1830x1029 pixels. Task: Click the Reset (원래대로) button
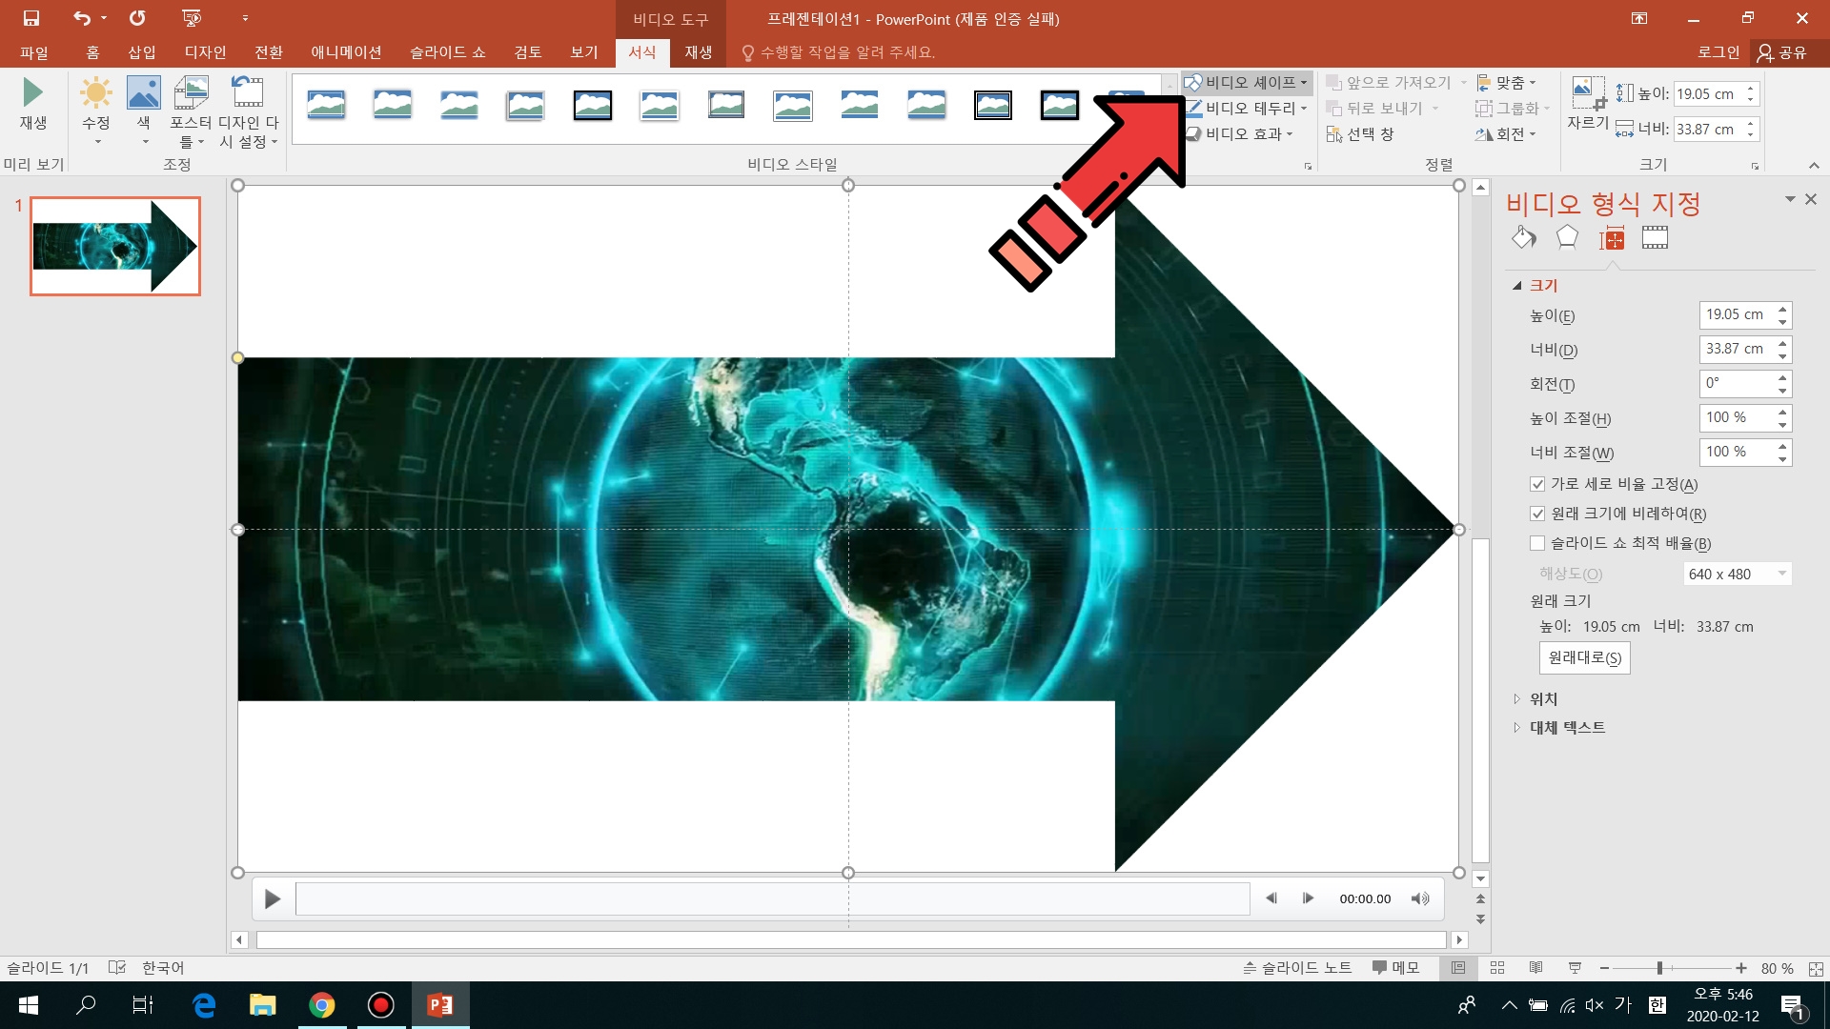1584,658
